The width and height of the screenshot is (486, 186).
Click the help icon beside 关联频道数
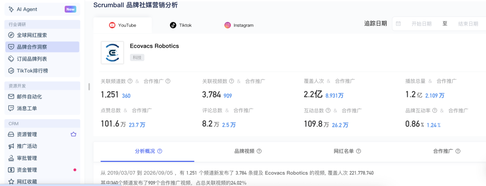click(x=130, y=81)
